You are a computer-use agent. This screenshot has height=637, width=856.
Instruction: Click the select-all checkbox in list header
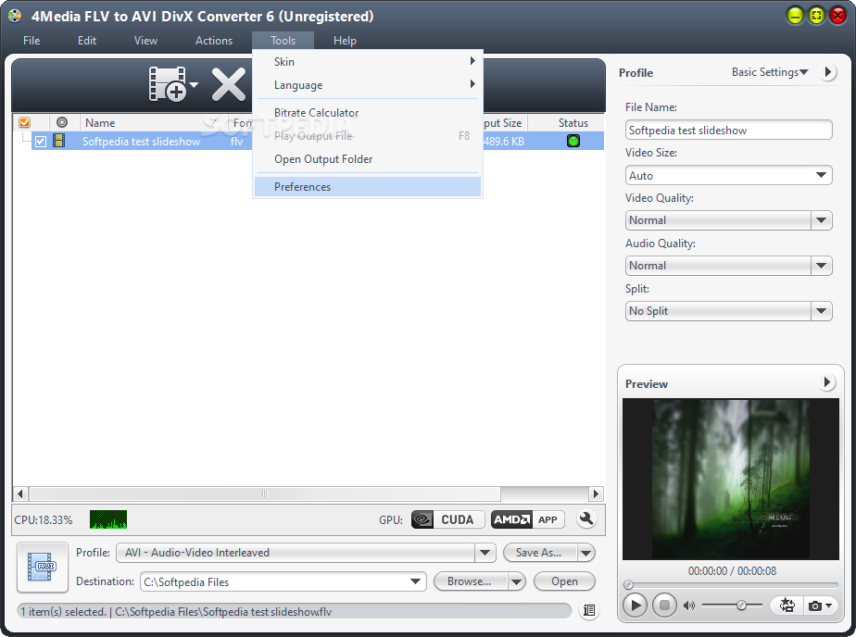click(25, 123)
